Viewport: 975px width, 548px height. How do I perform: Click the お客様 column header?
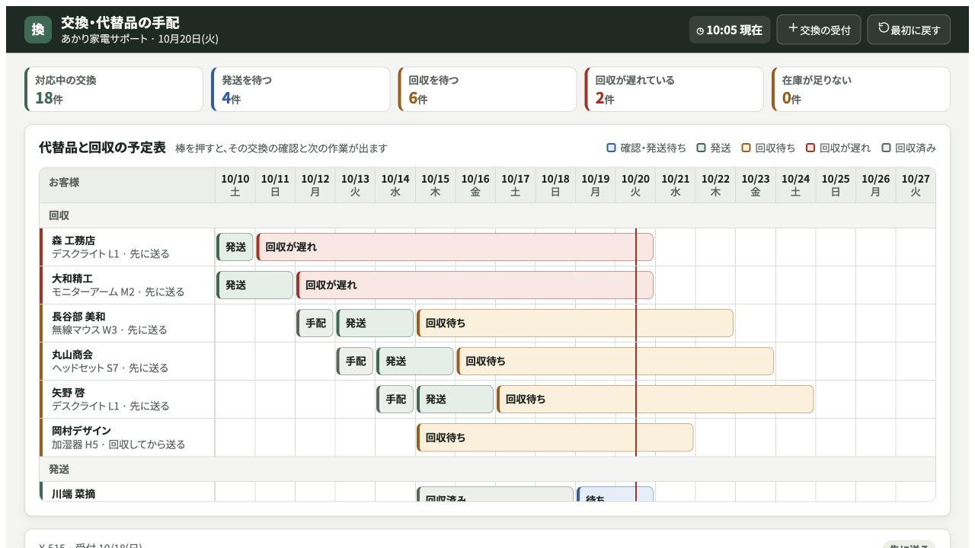point(127,185)
